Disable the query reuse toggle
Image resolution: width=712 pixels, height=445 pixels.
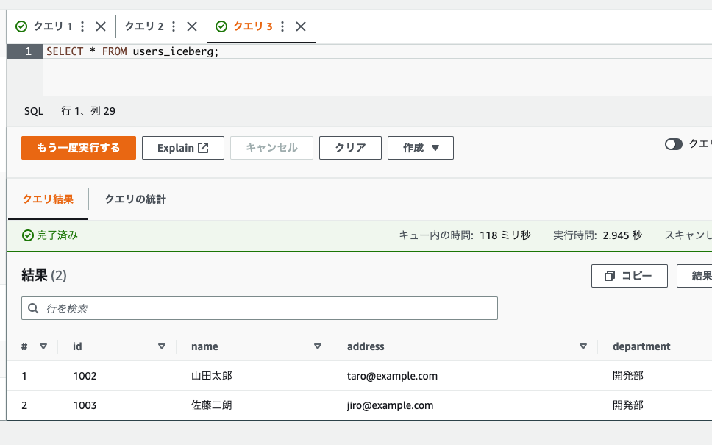coord(674,144)
